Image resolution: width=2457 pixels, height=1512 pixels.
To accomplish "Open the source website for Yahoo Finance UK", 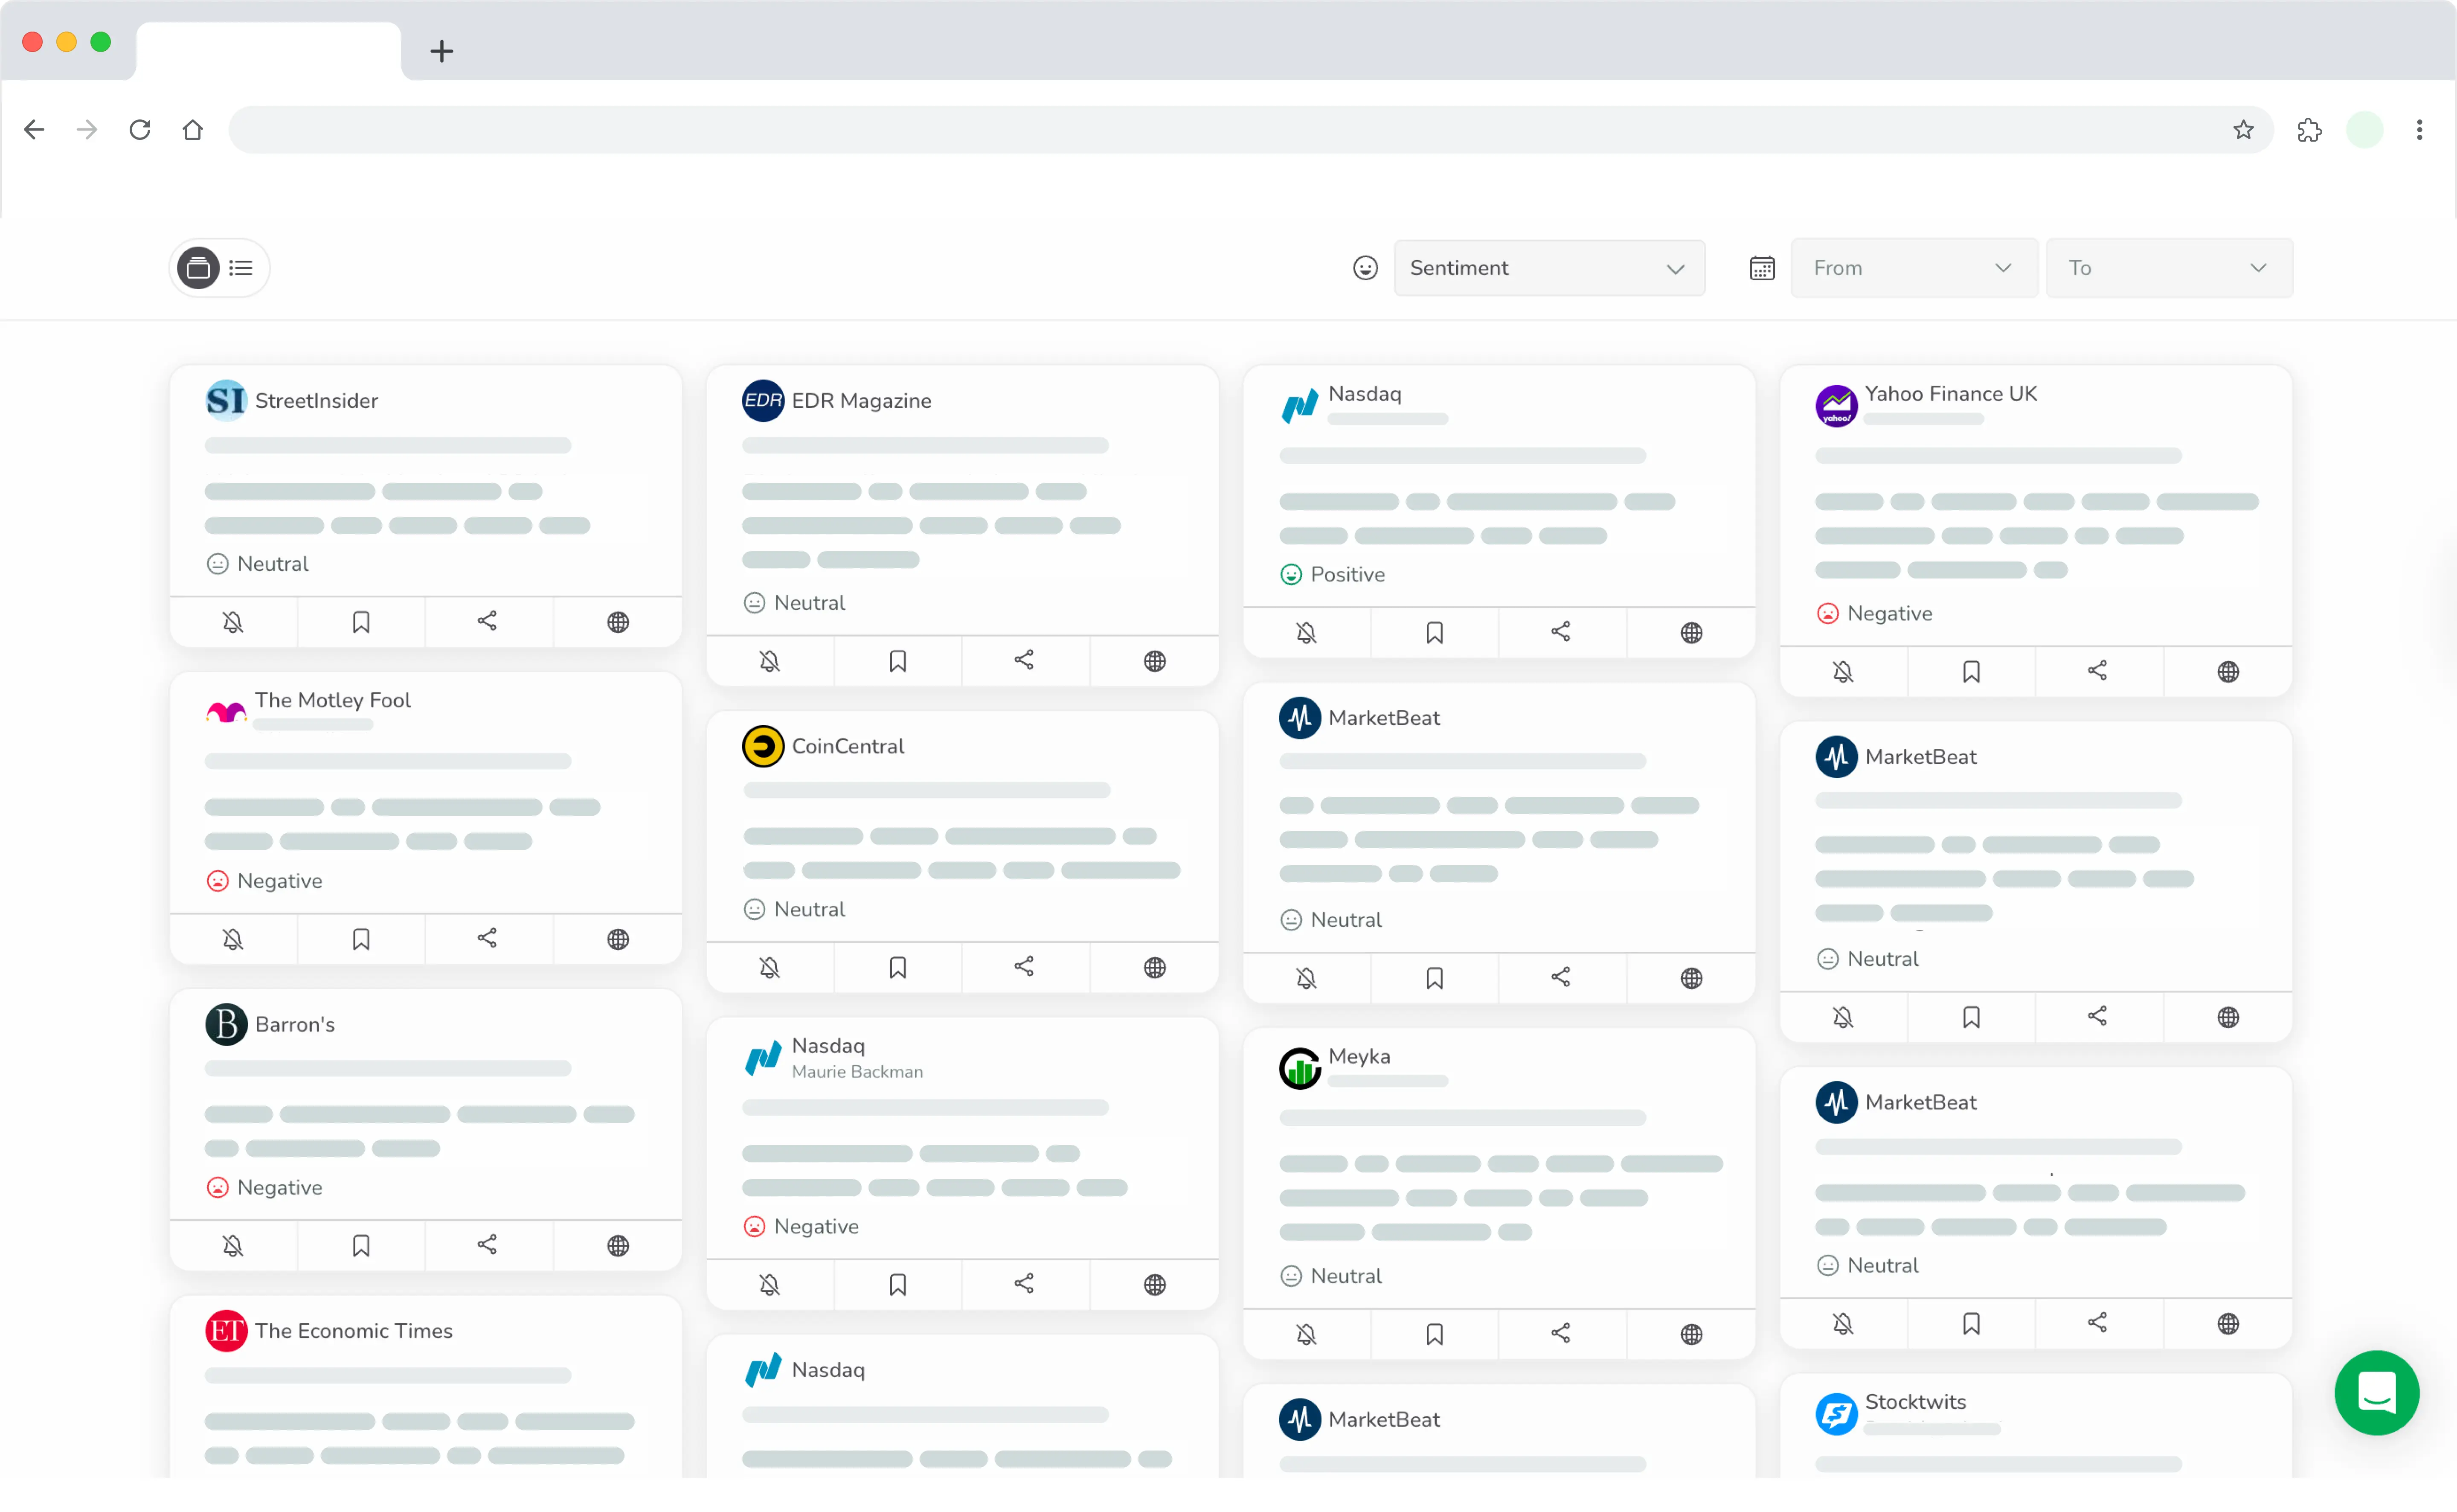I will pos(2228,671).
